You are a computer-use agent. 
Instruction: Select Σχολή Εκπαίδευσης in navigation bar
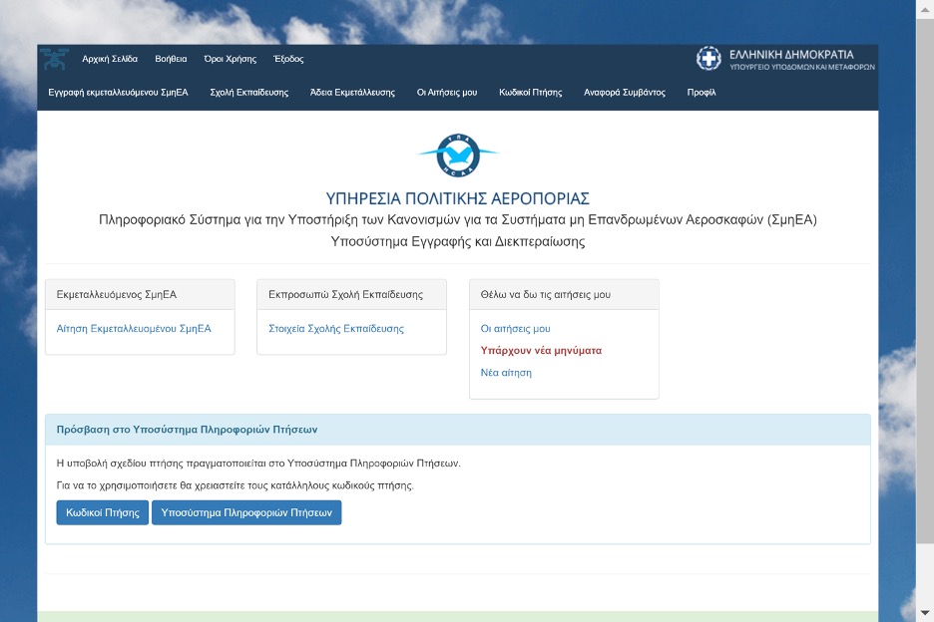(249, 93)
